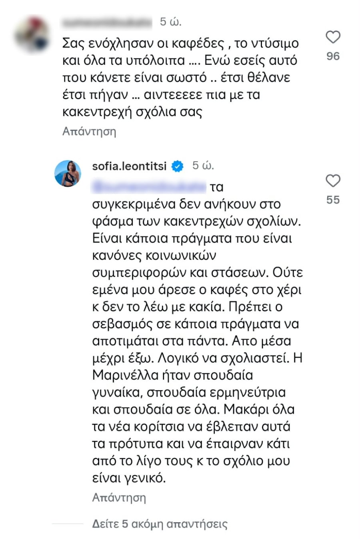
Task: Click the 5 ώ. timestamp beside the verified badge
Action: pos(203,165)
